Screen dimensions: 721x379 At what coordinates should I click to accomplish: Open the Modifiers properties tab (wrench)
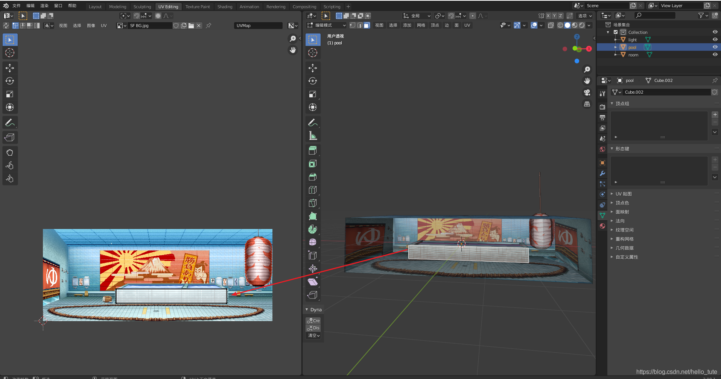click(602, 173)
